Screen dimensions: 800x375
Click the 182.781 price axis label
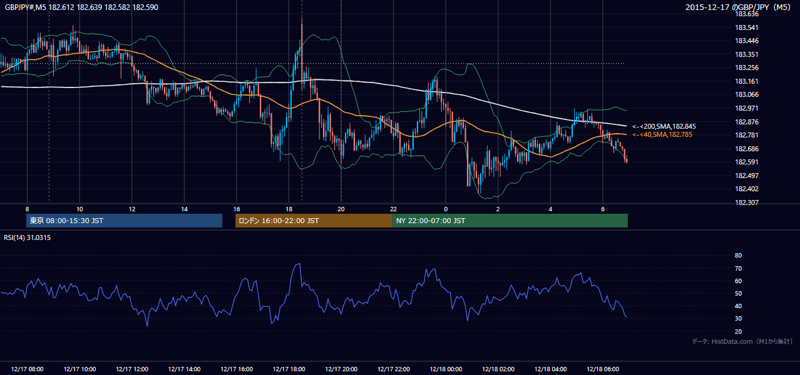(x=746, y=135)
